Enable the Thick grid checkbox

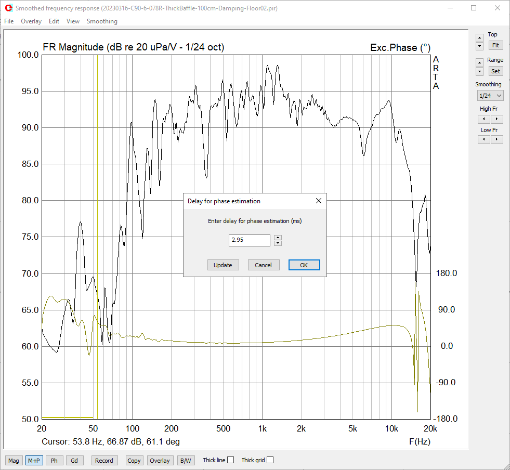pyautogui.click(x=270, y=460)
